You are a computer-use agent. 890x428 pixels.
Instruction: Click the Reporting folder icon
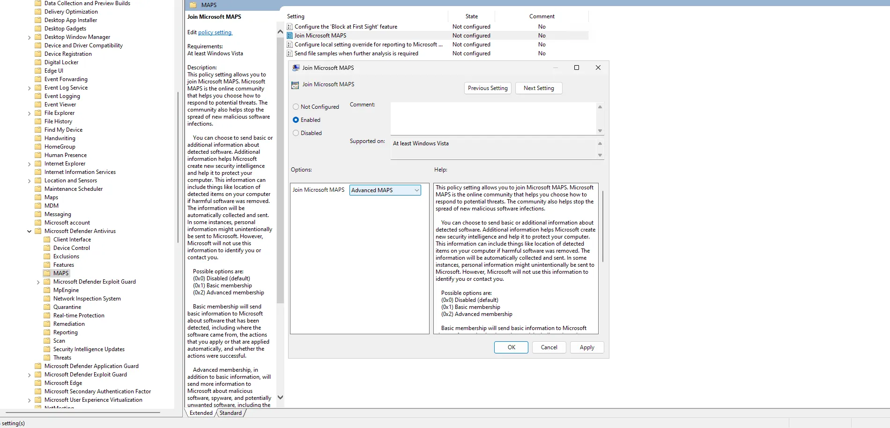pos(48,332)
